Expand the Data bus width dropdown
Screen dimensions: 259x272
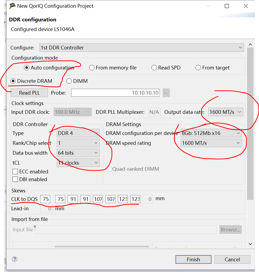click(78, 153)
